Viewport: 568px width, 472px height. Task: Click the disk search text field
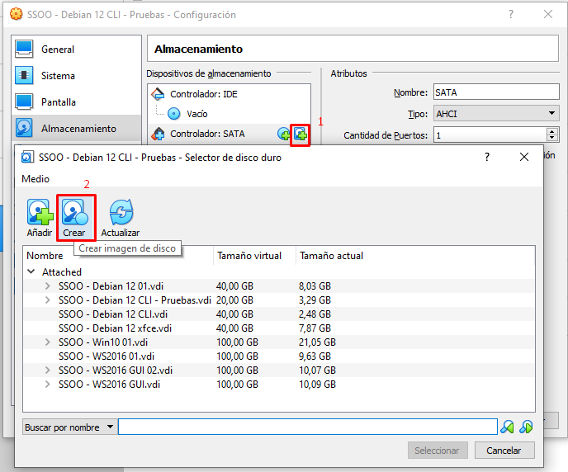[x=307, y=427]
